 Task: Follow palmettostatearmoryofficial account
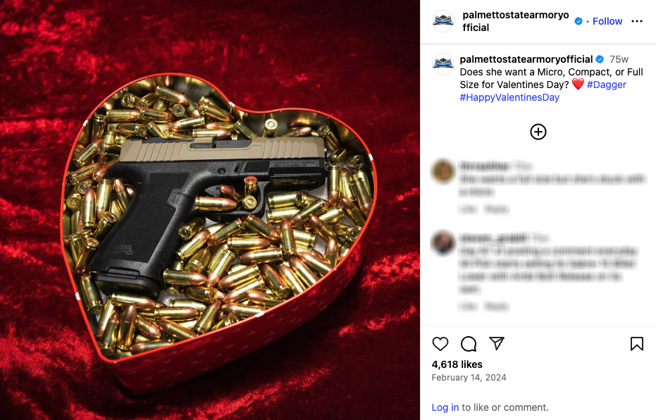coord(607,21)
